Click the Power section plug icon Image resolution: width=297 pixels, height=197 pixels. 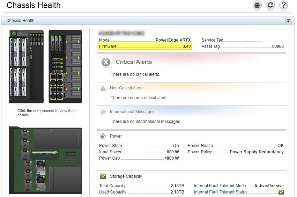click(103, 136)
